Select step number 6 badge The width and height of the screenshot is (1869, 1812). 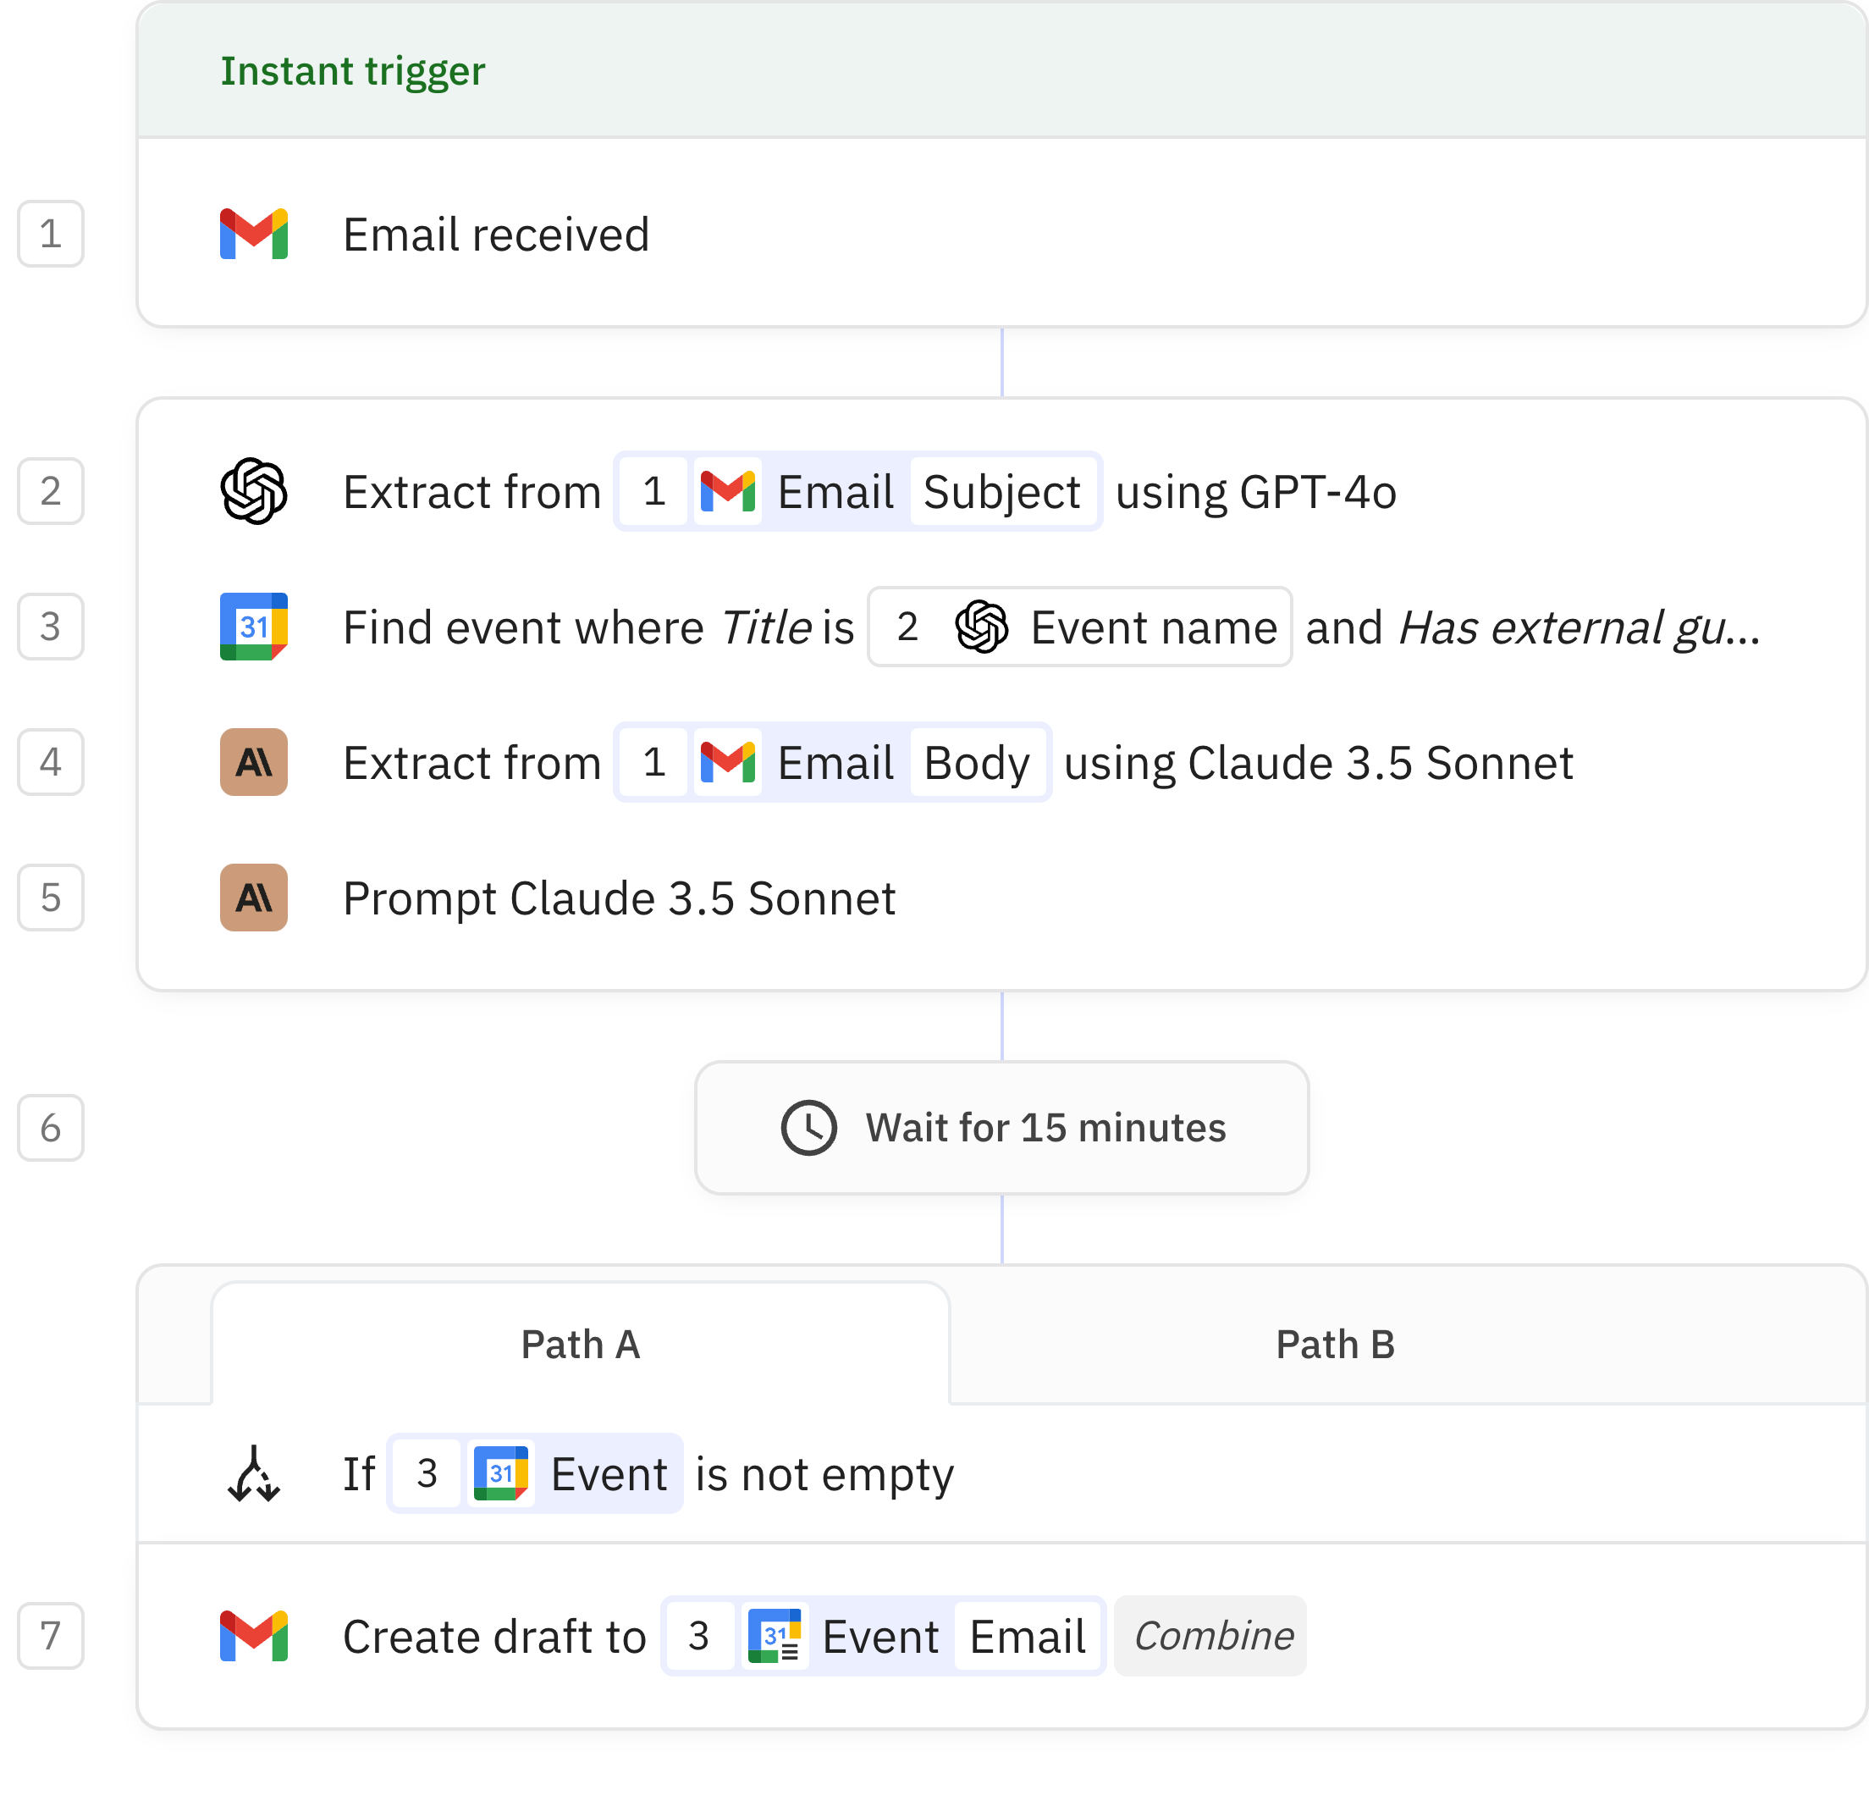51,1128
